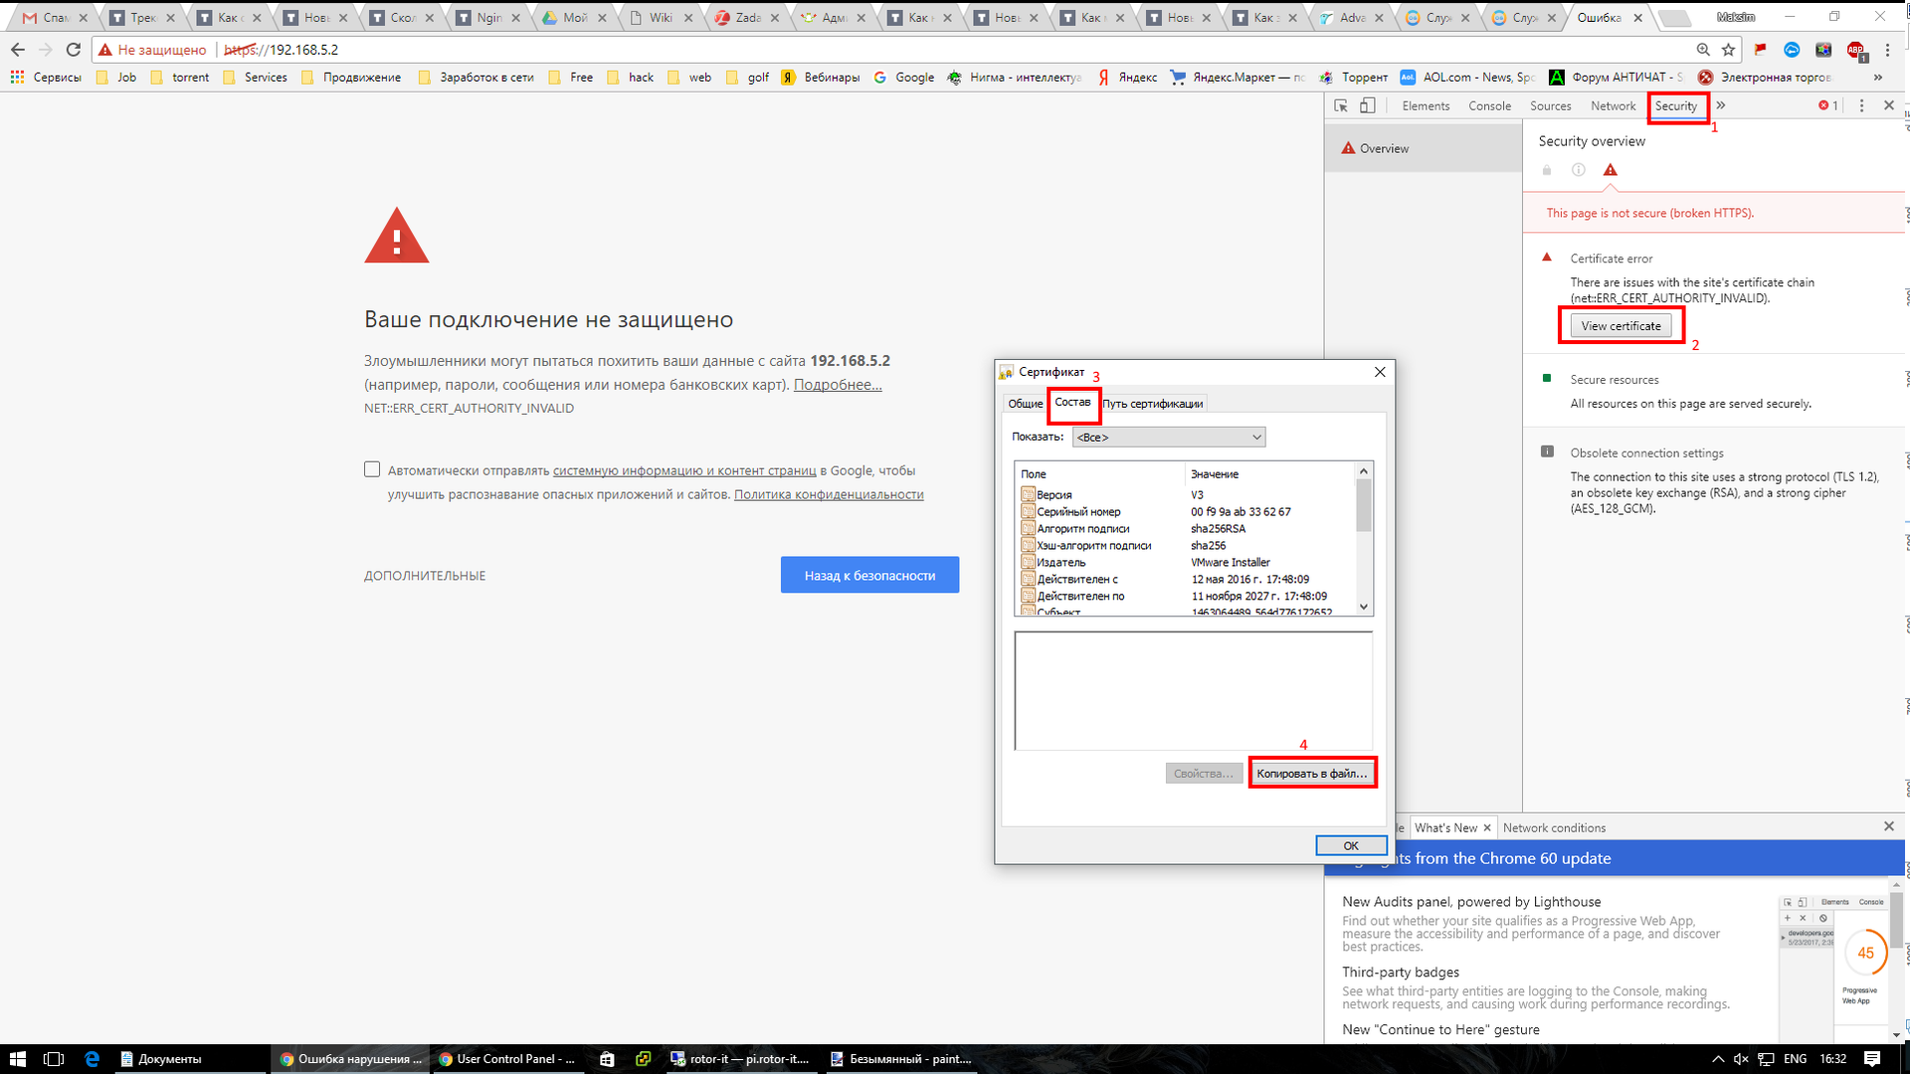
Task: Open the 'Общие' certificate tab
Action: 1025,403
